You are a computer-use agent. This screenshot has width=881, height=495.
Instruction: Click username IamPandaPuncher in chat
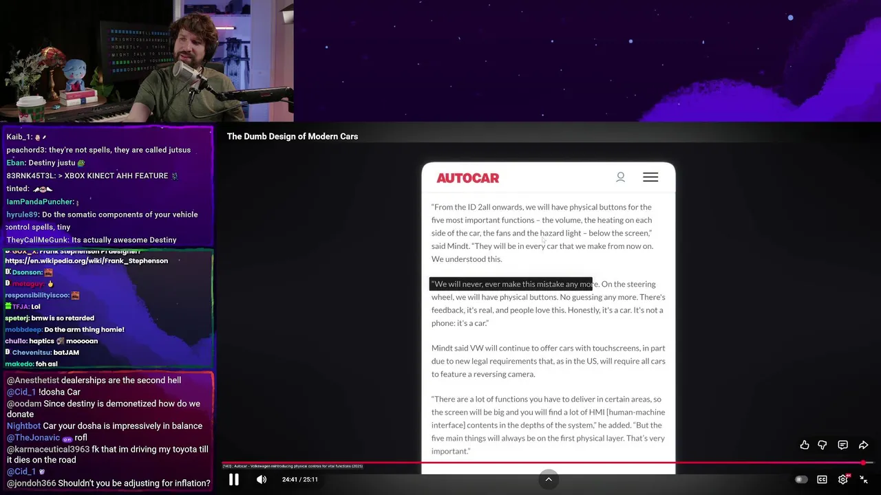(40, 201)
